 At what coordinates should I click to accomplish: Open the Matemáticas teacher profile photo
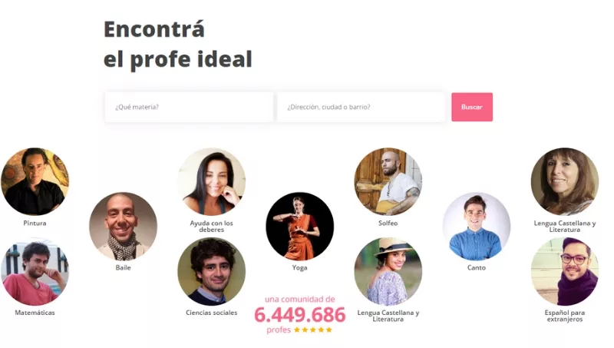[35, 272]
